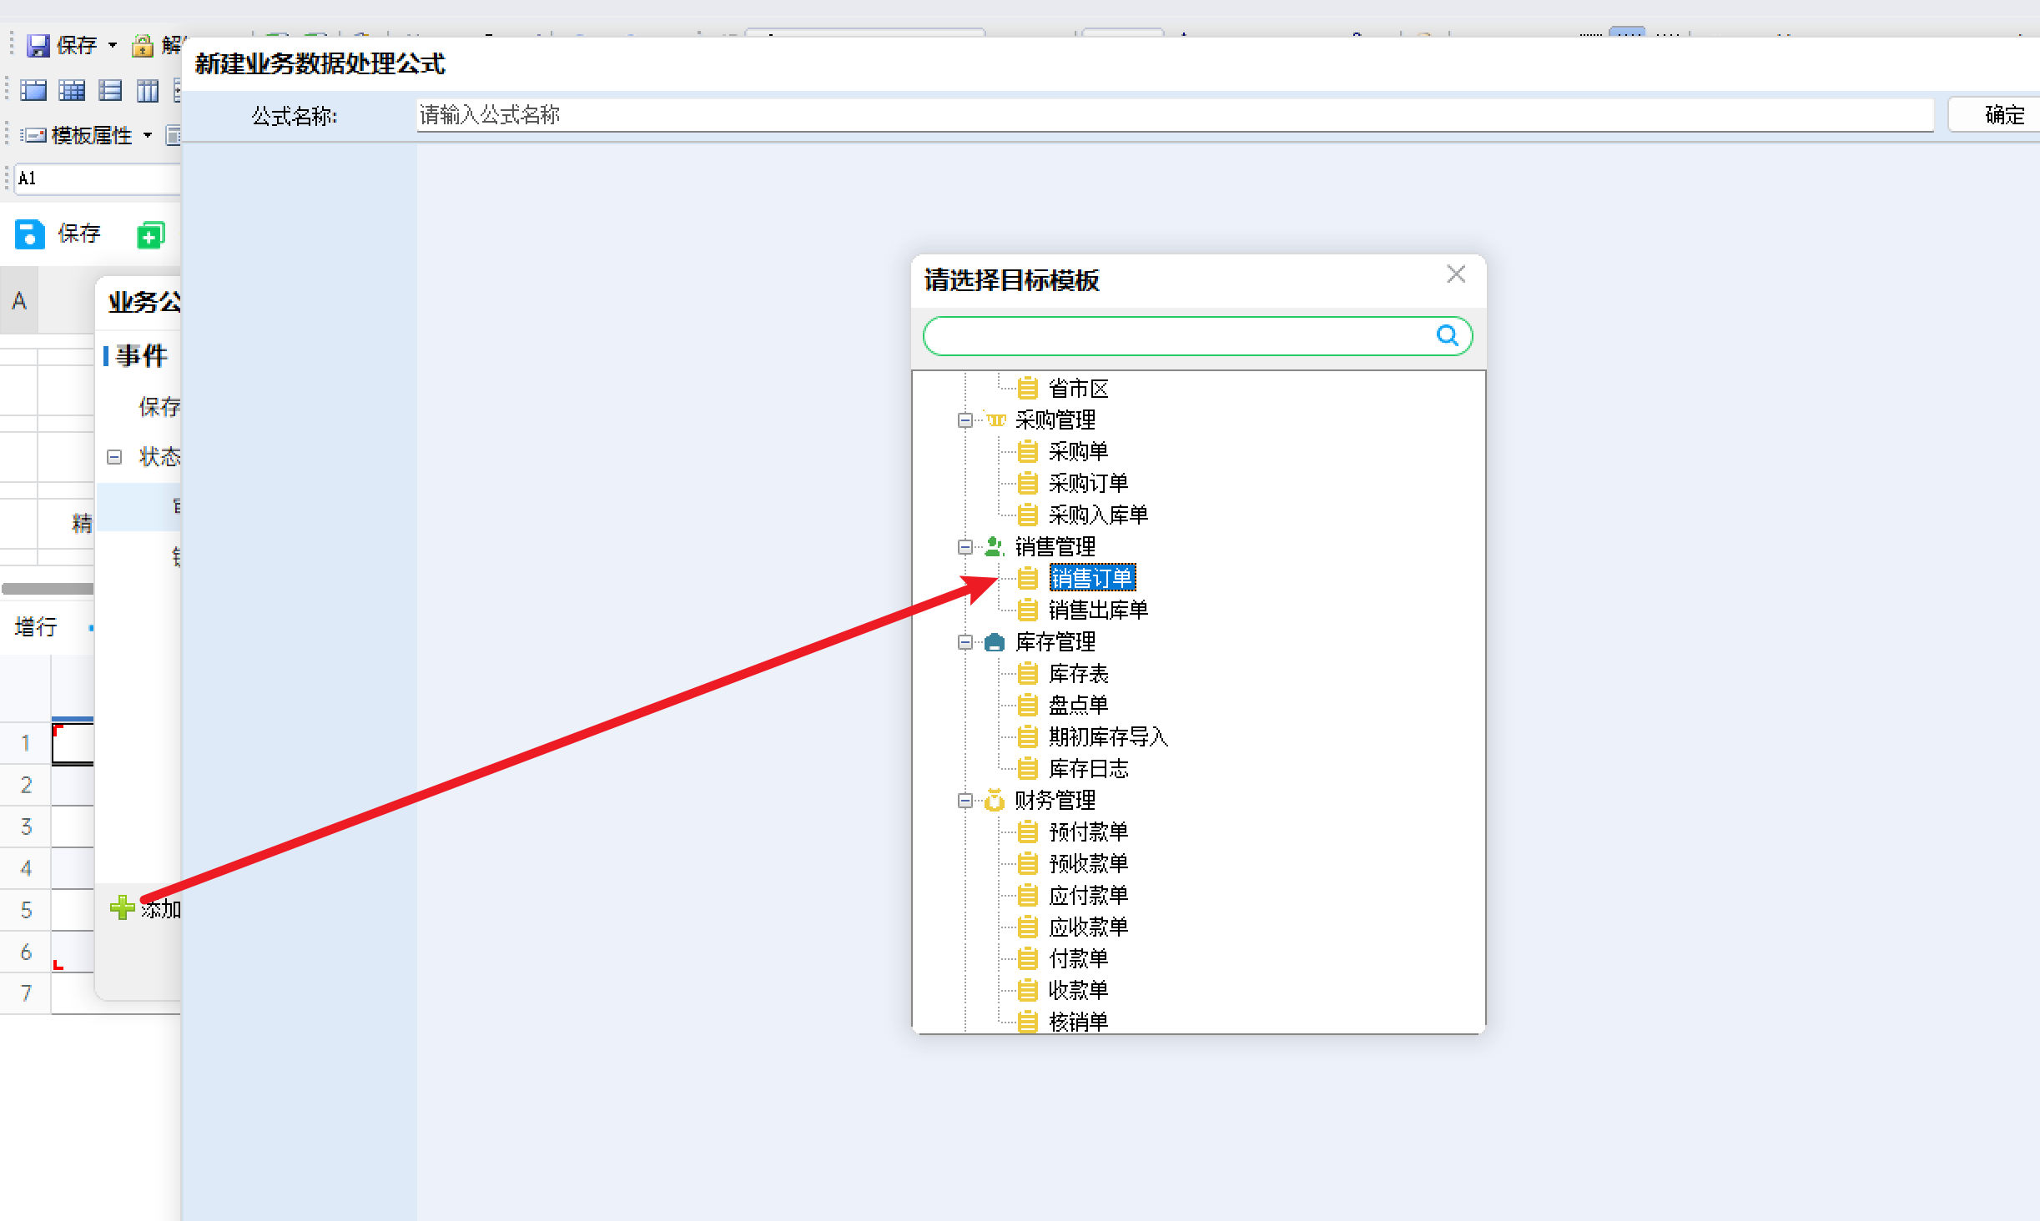2040x1221 pixels.
Task: Click the template search input box
Action: 1176,335
